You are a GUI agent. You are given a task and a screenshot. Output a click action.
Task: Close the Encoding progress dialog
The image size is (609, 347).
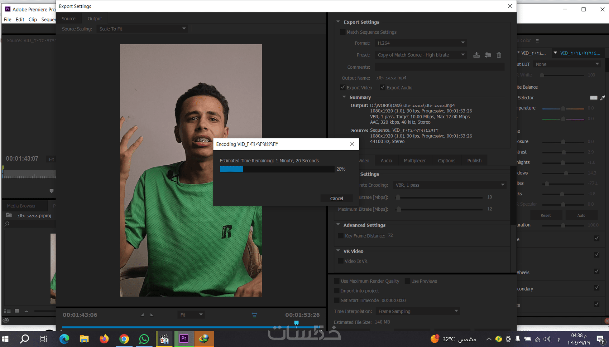352,144
